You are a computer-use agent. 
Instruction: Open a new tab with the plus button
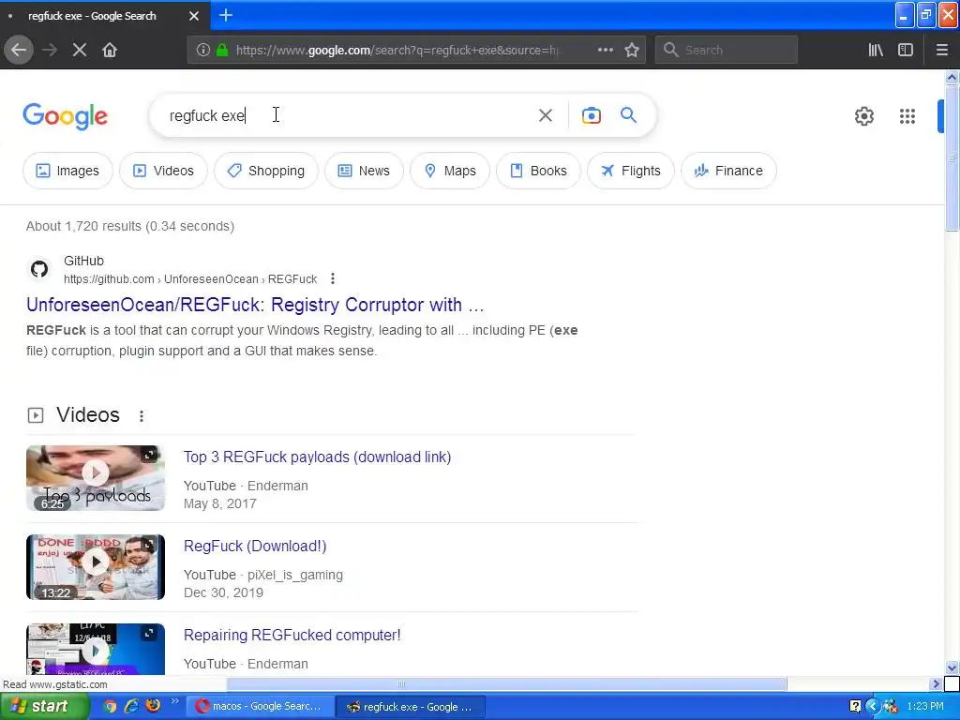pos(226,15)
